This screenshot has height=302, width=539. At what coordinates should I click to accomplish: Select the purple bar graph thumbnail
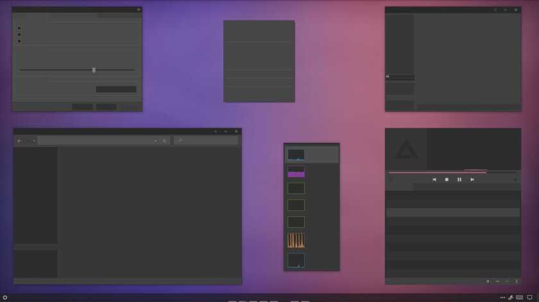point(296,172)
